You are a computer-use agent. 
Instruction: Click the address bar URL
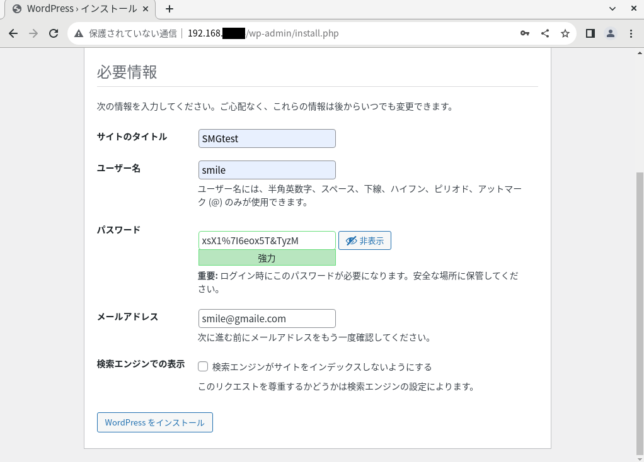point(263,33)
